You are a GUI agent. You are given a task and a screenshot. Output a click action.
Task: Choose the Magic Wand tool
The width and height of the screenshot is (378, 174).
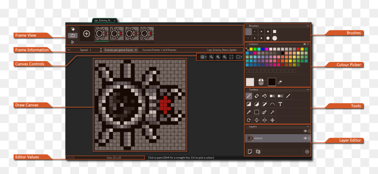[272, 112]
